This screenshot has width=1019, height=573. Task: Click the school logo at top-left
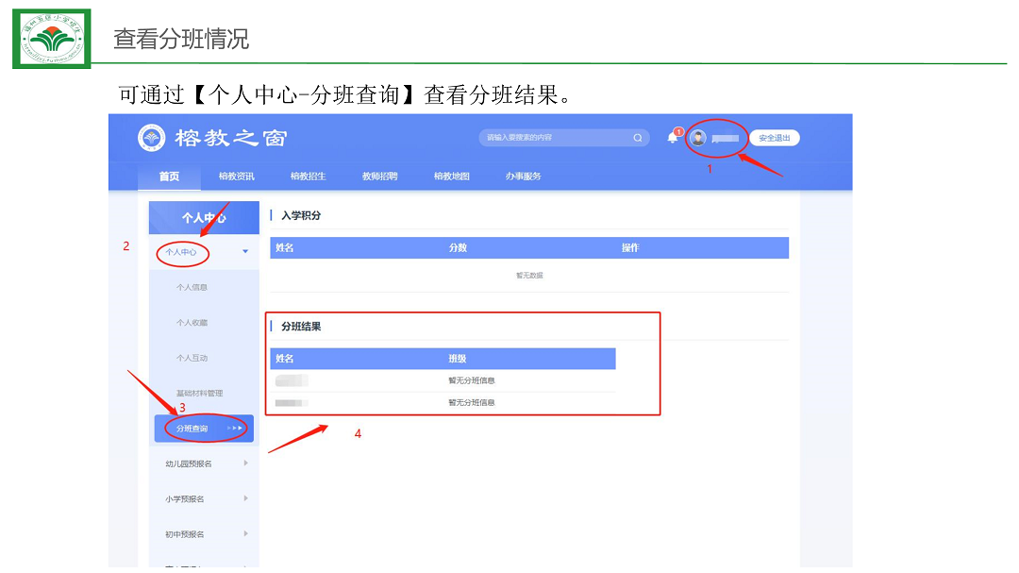(52, 39)
